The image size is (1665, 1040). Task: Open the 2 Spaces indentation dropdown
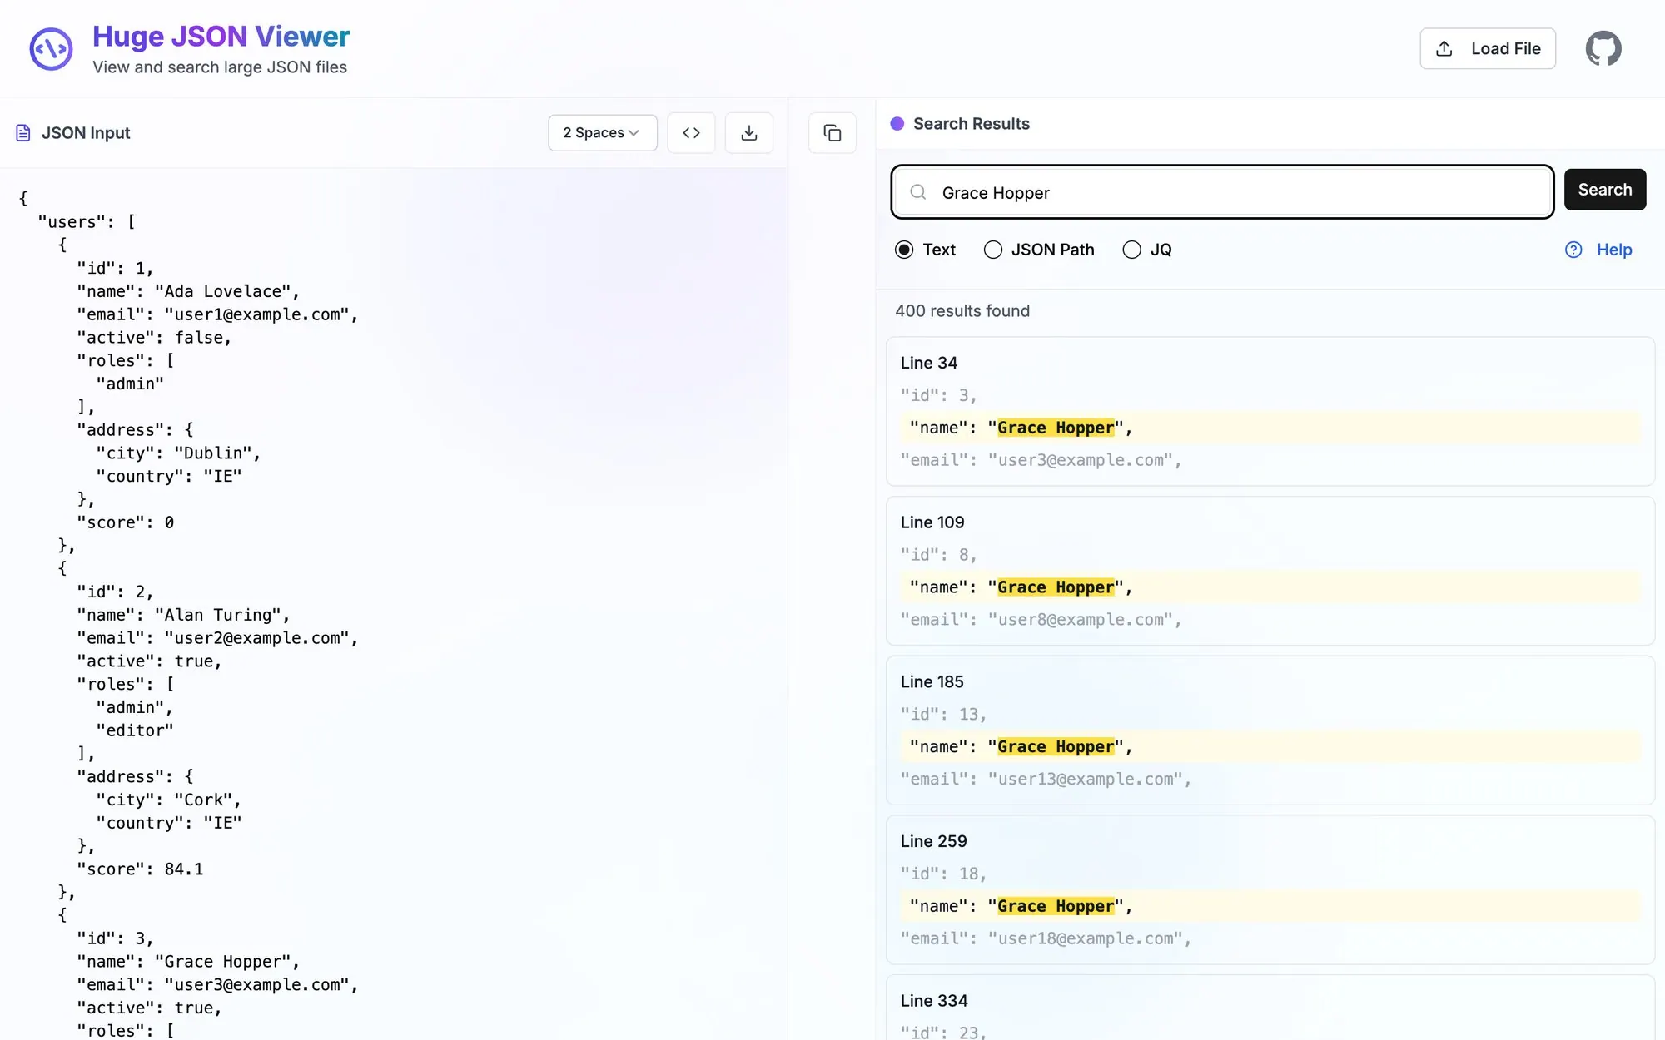pyautogui.click(x=603, y=133)
